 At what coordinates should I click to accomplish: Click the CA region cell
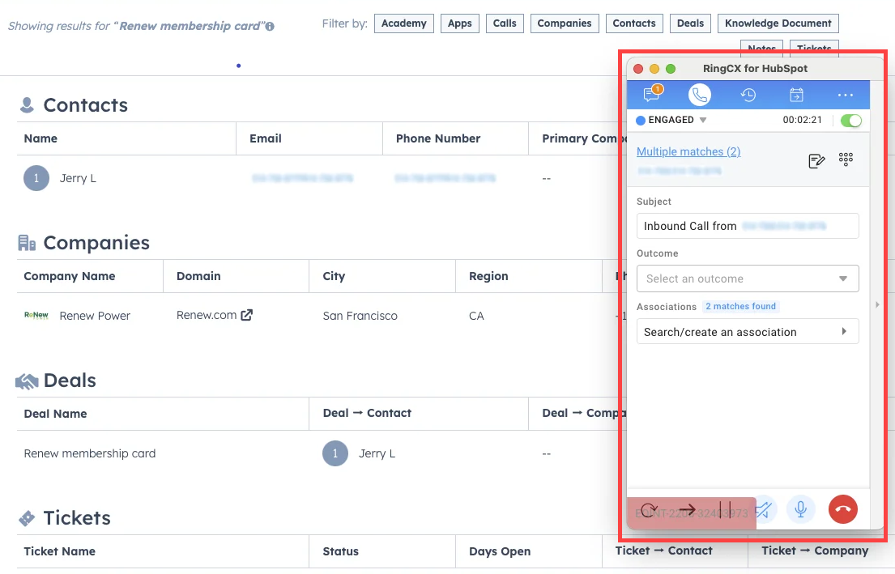476,316
